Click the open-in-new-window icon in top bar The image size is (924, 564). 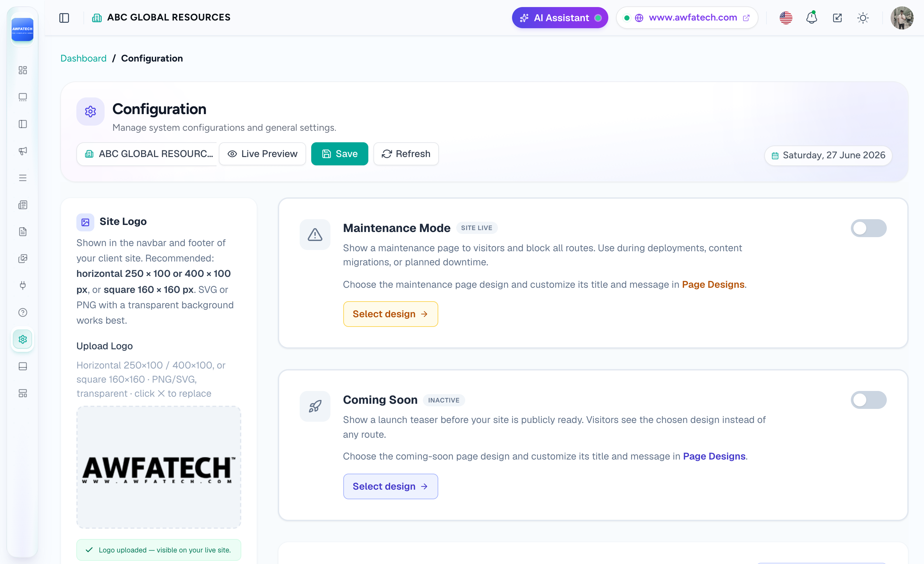click(837, 18)
